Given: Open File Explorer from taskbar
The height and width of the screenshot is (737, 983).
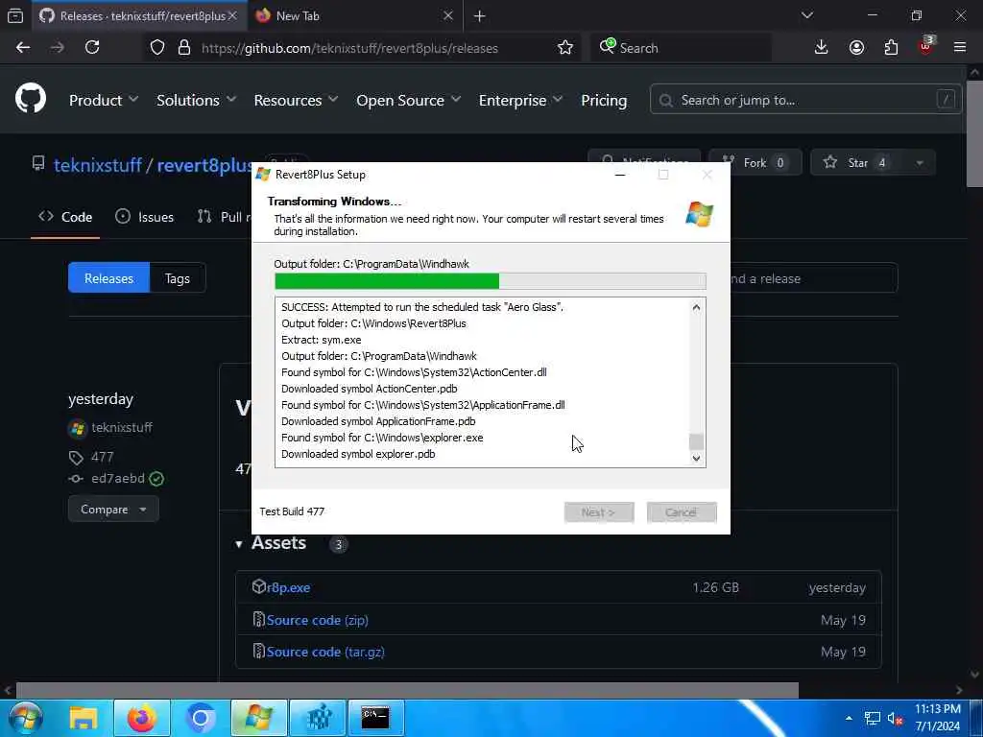Looking at the screenshot, I should (83, 718).
